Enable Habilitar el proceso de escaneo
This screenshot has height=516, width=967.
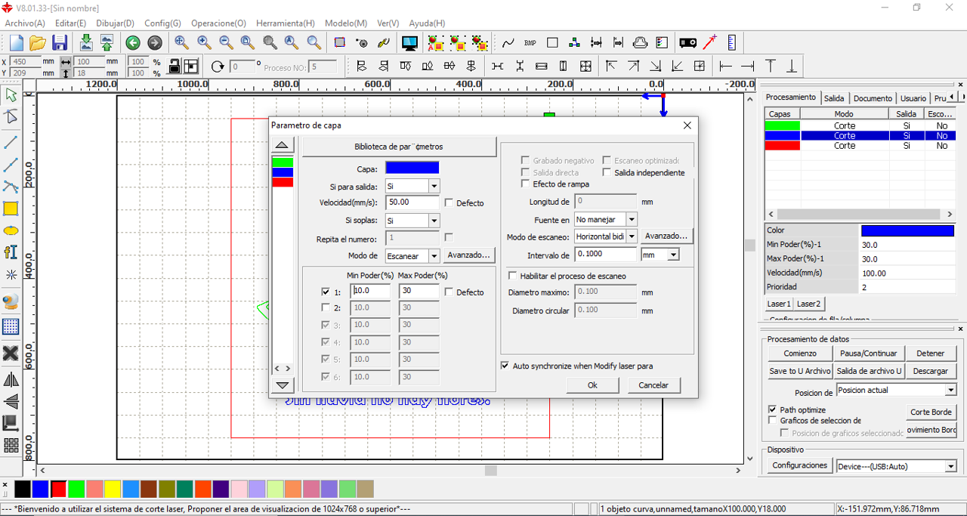pos(513,276)
